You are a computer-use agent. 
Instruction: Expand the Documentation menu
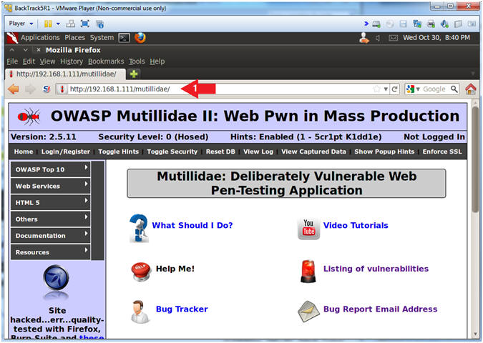point(51,236)
